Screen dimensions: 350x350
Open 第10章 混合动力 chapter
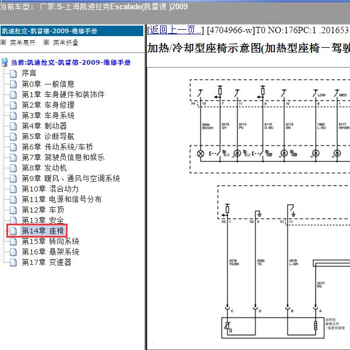(50, 189)
